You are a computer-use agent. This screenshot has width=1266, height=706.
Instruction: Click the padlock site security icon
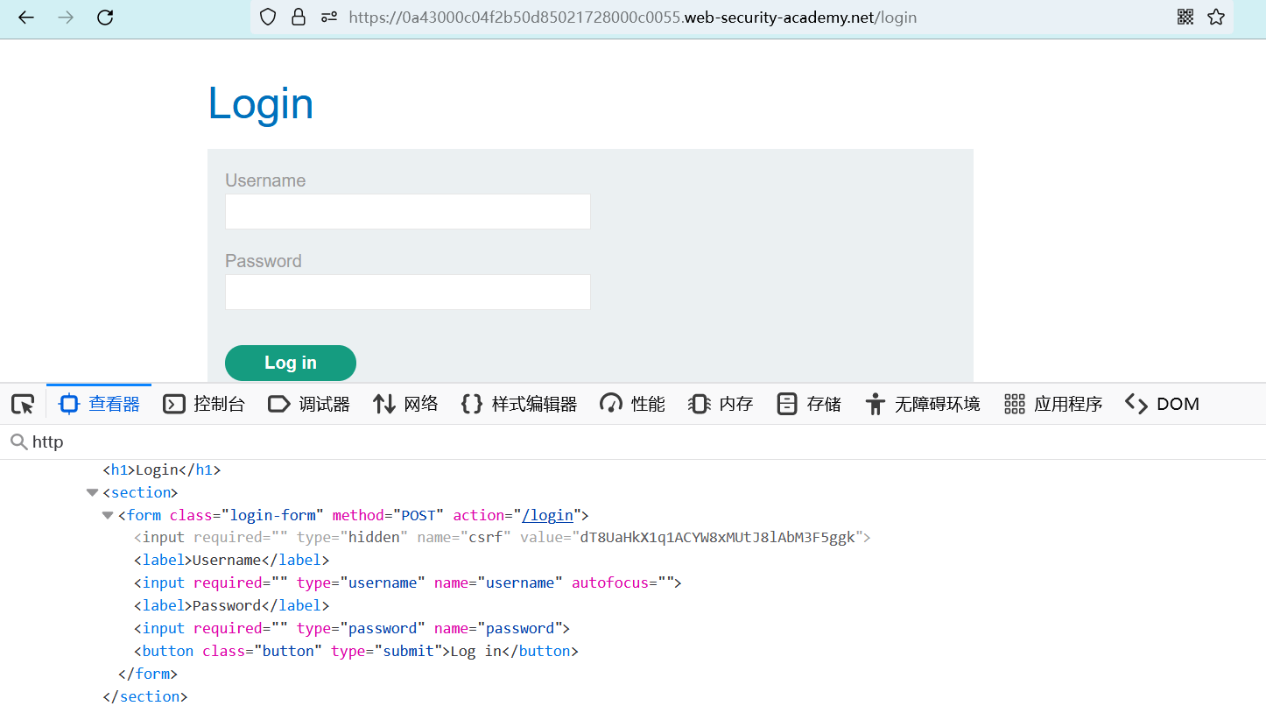click(298, 17)
